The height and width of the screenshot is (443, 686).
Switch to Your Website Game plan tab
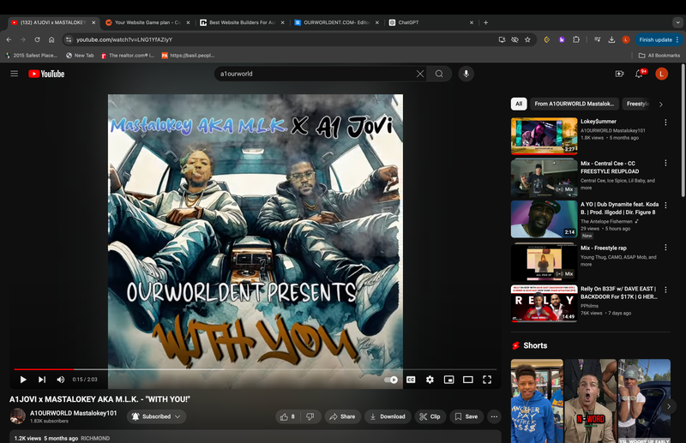coord(147,22)
